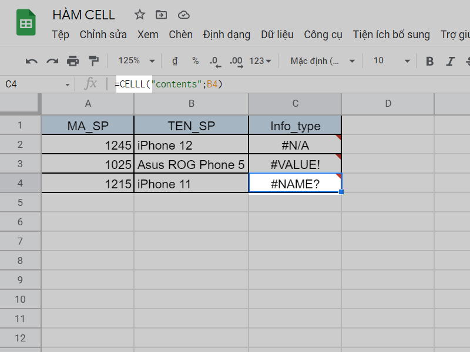The width and height of the screenshot is (470, 352).
Task: Open the C4 name box dropdown
Action: coord(68,84)
